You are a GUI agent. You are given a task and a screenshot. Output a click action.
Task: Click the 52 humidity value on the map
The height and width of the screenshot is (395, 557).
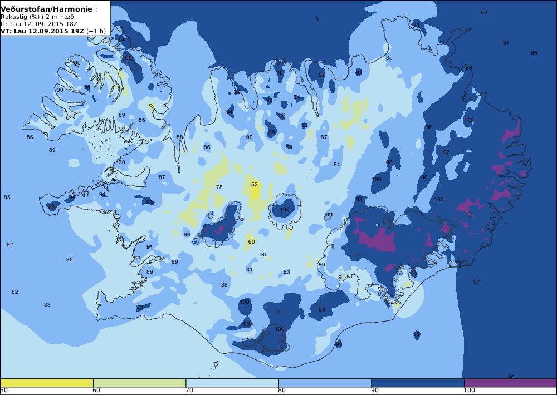pyautogui.click(x=255, y=184)
